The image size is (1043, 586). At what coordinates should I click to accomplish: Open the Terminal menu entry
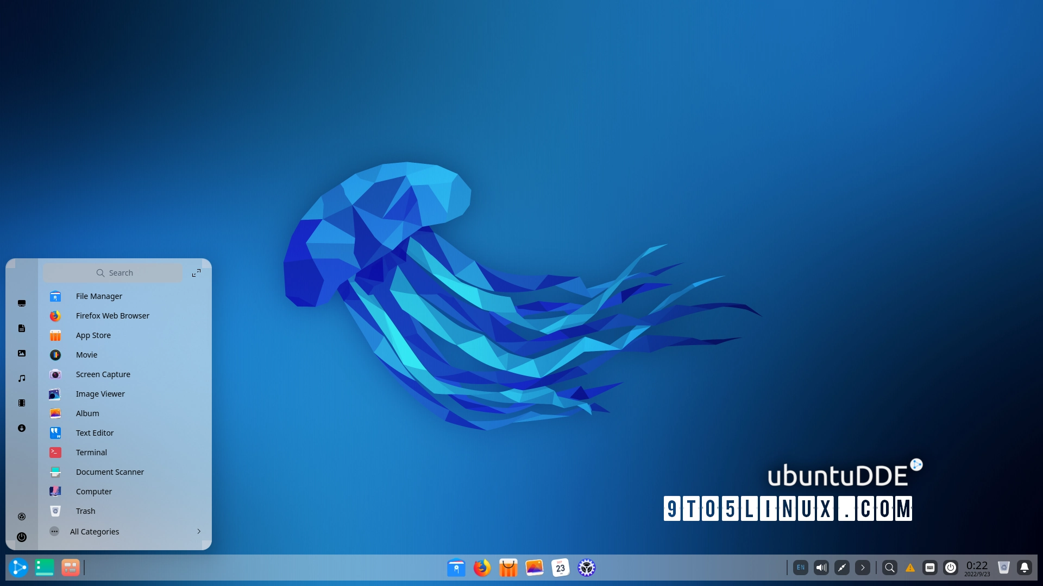point(91,452)
